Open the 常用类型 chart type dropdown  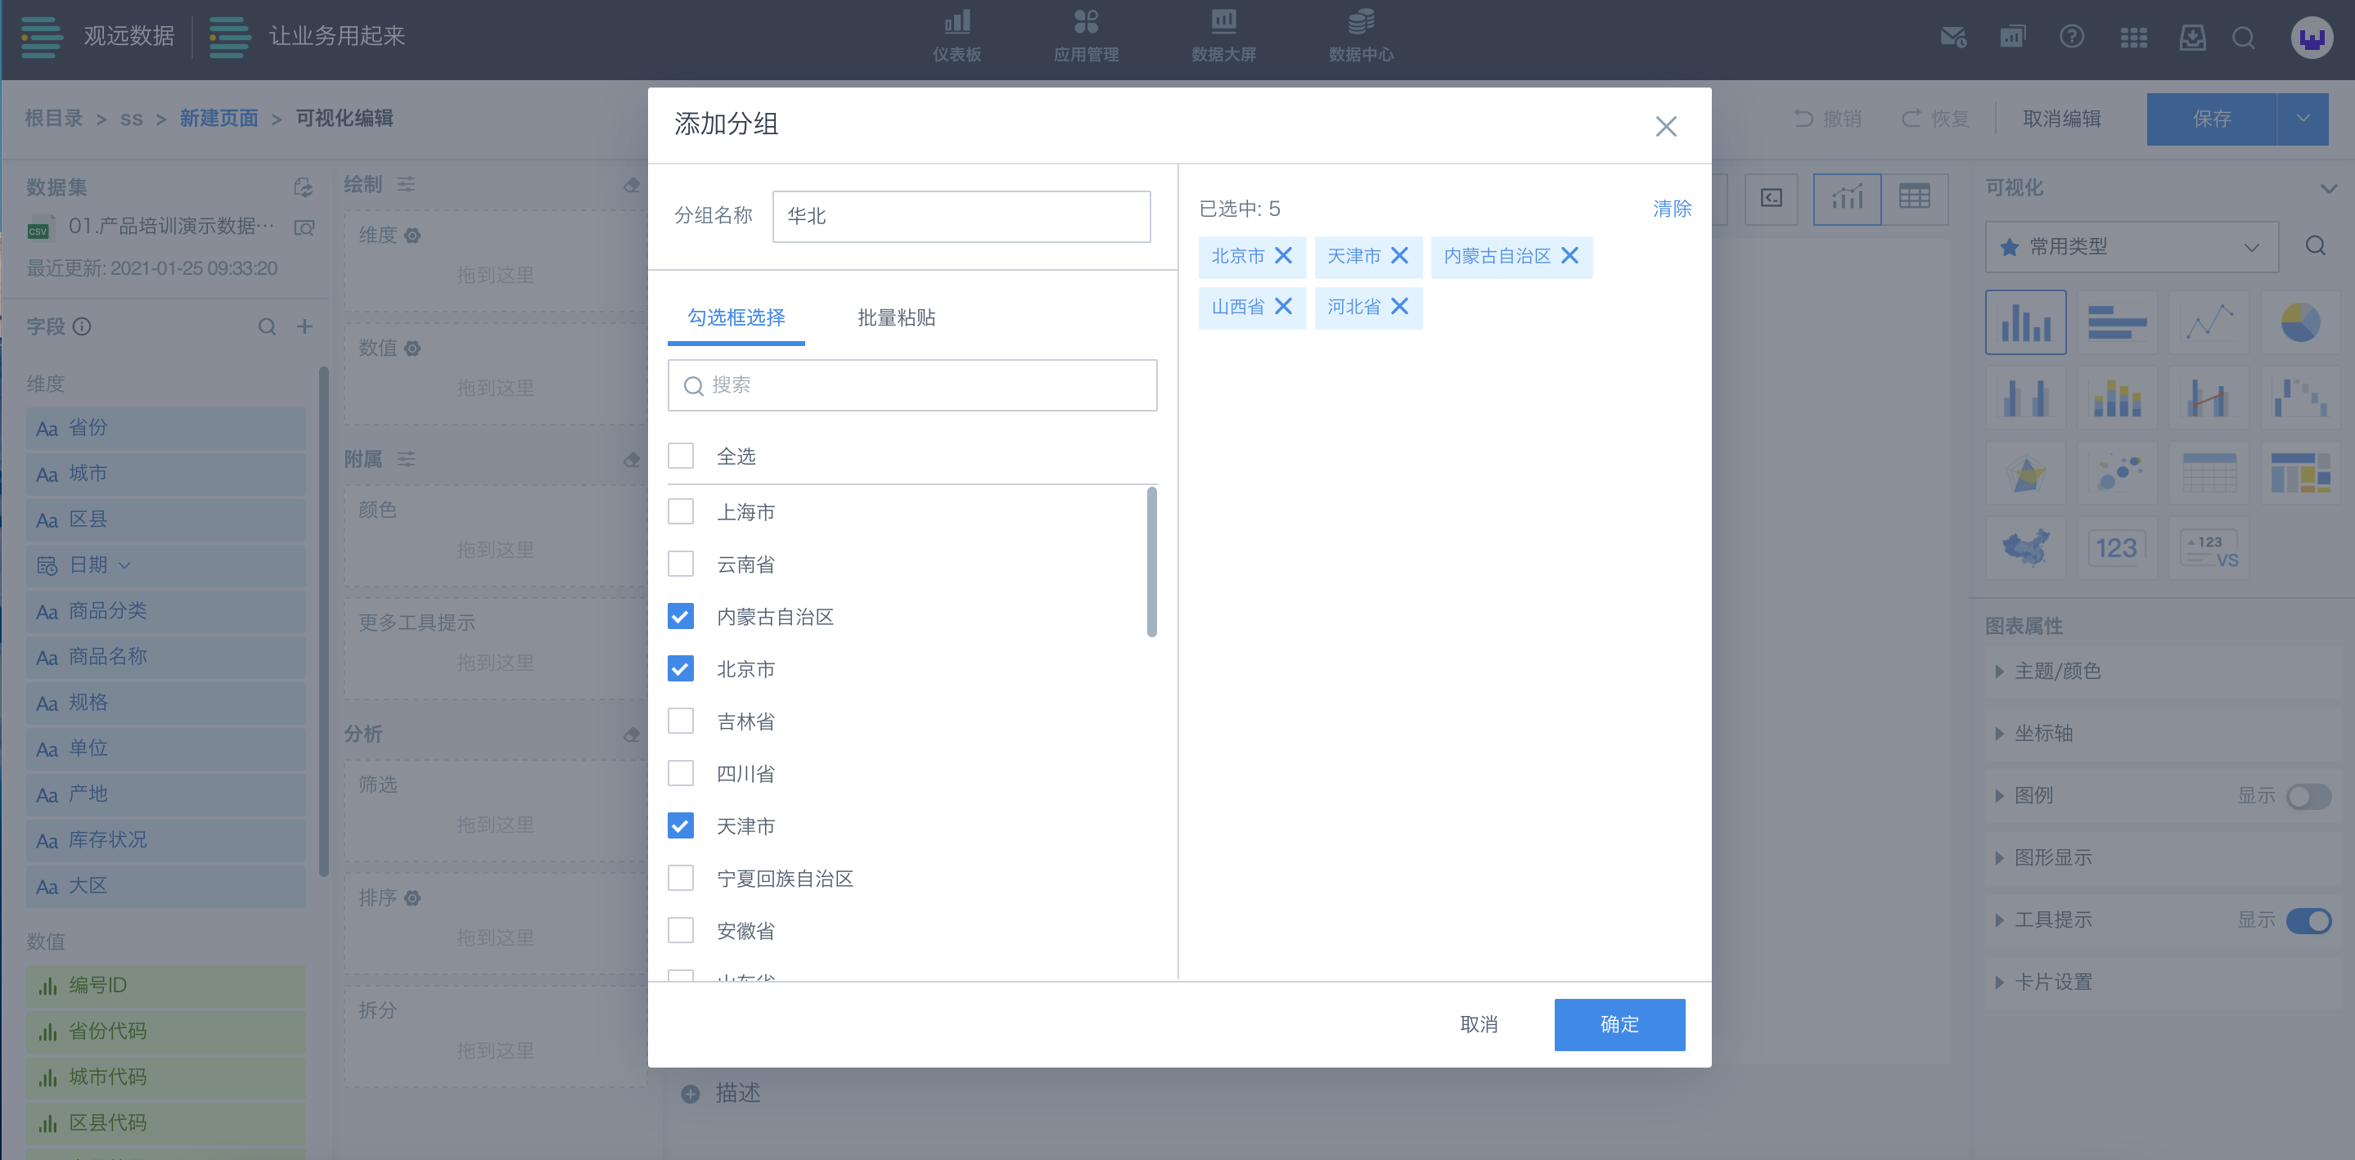2130,246
